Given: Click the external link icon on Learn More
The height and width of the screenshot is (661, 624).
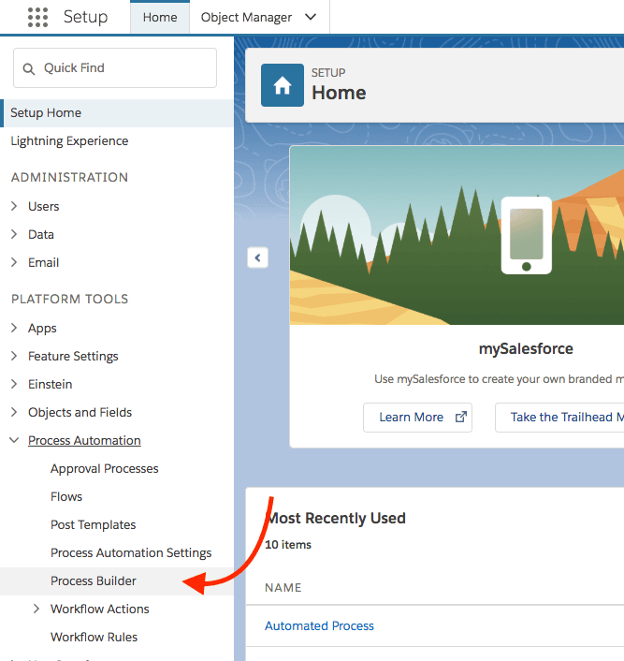Looking at the screenshot, I should point(460,418).
